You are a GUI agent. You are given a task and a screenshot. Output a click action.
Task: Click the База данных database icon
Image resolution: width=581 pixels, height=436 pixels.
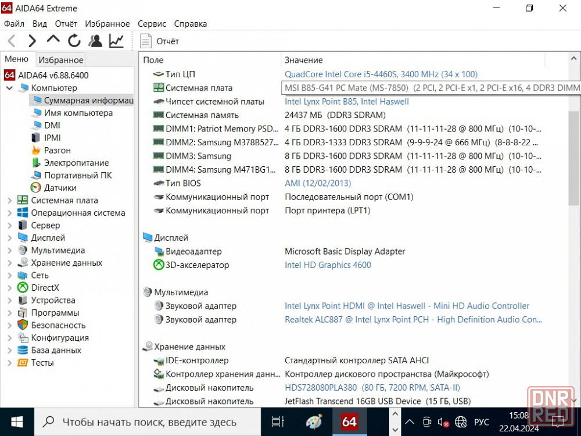23,350
